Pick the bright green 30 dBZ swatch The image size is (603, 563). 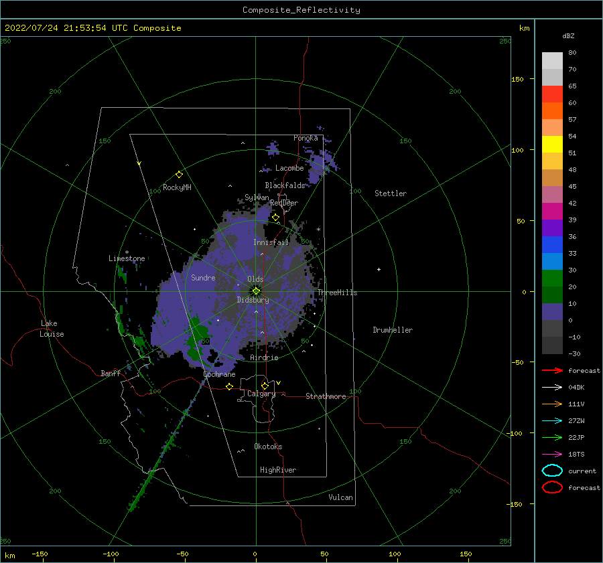tap(552, 278)
